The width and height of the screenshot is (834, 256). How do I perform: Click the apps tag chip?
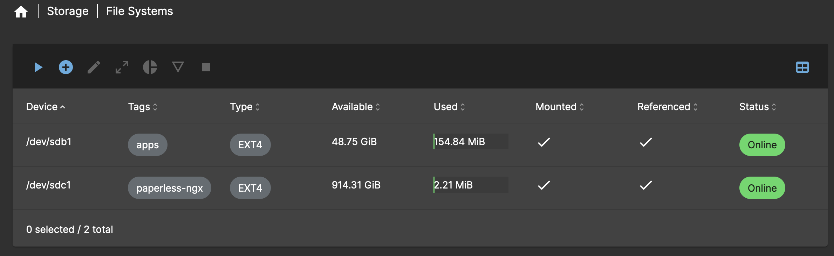(x=148, y=145)
